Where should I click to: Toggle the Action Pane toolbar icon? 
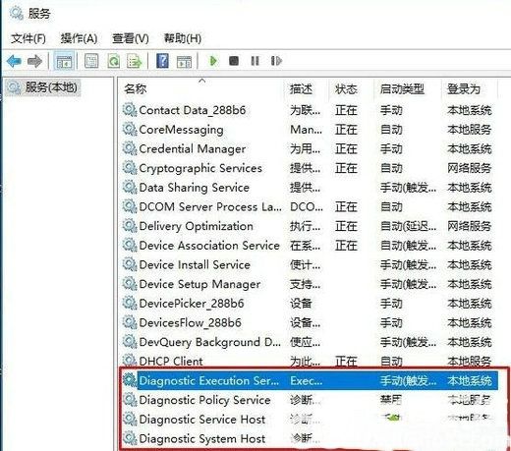coord(184,61)
